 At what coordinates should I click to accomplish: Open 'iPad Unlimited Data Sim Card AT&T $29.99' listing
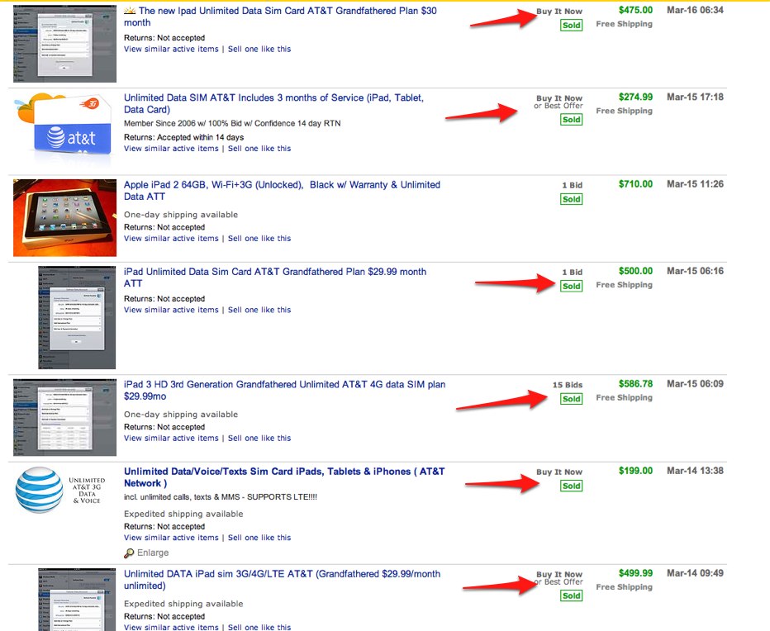tap(275, 278)
